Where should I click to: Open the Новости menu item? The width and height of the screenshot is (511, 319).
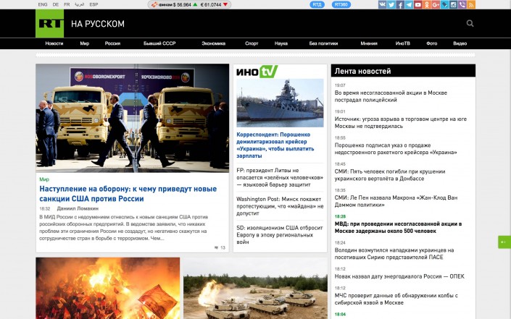coord(54,43)
